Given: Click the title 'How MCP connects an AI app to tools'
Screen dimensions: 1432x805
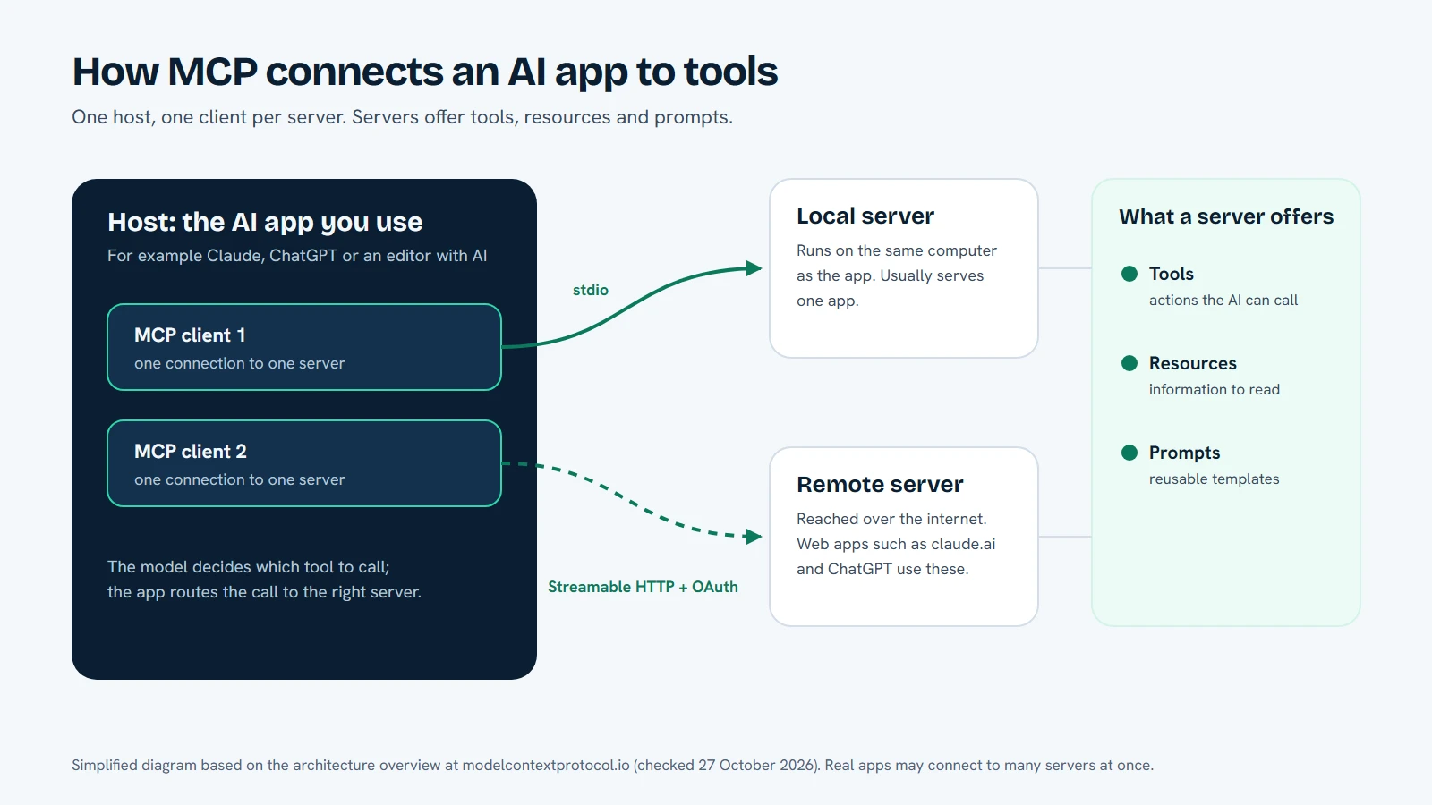Looking at the screenshot, I should click(x=425, y=72).
